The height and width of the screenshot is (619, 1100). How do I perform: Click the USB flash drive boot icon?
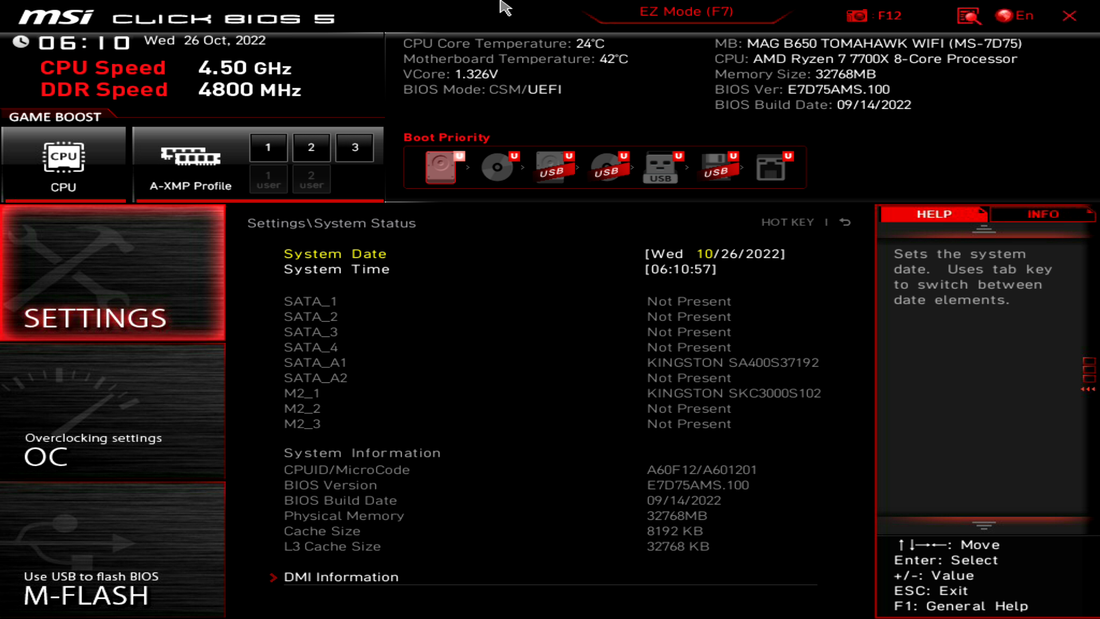660,168
